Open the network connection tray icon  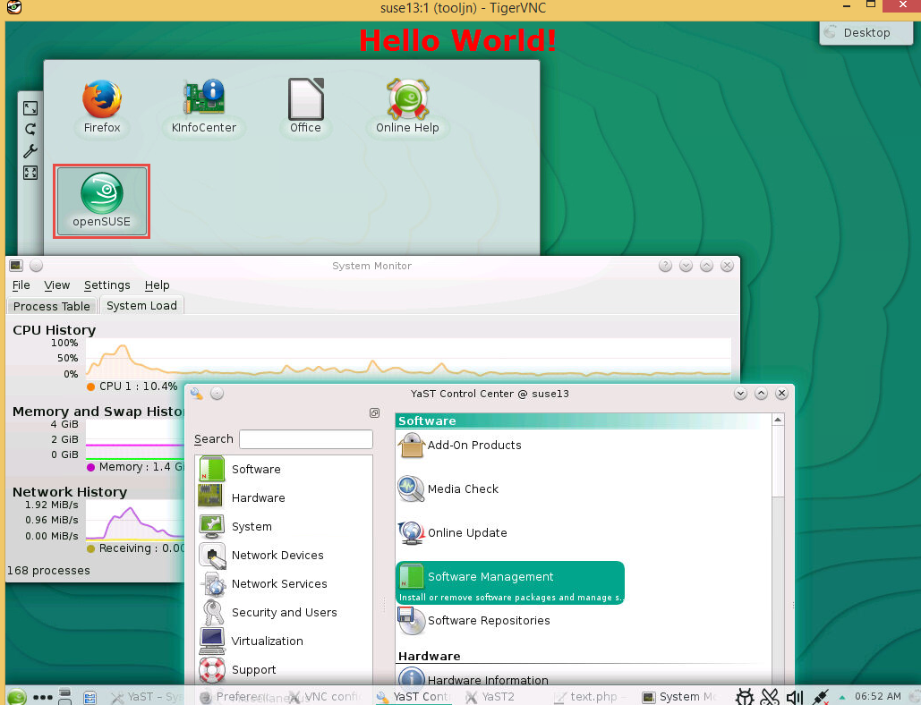pyautogui.click(x=820, y=697)
